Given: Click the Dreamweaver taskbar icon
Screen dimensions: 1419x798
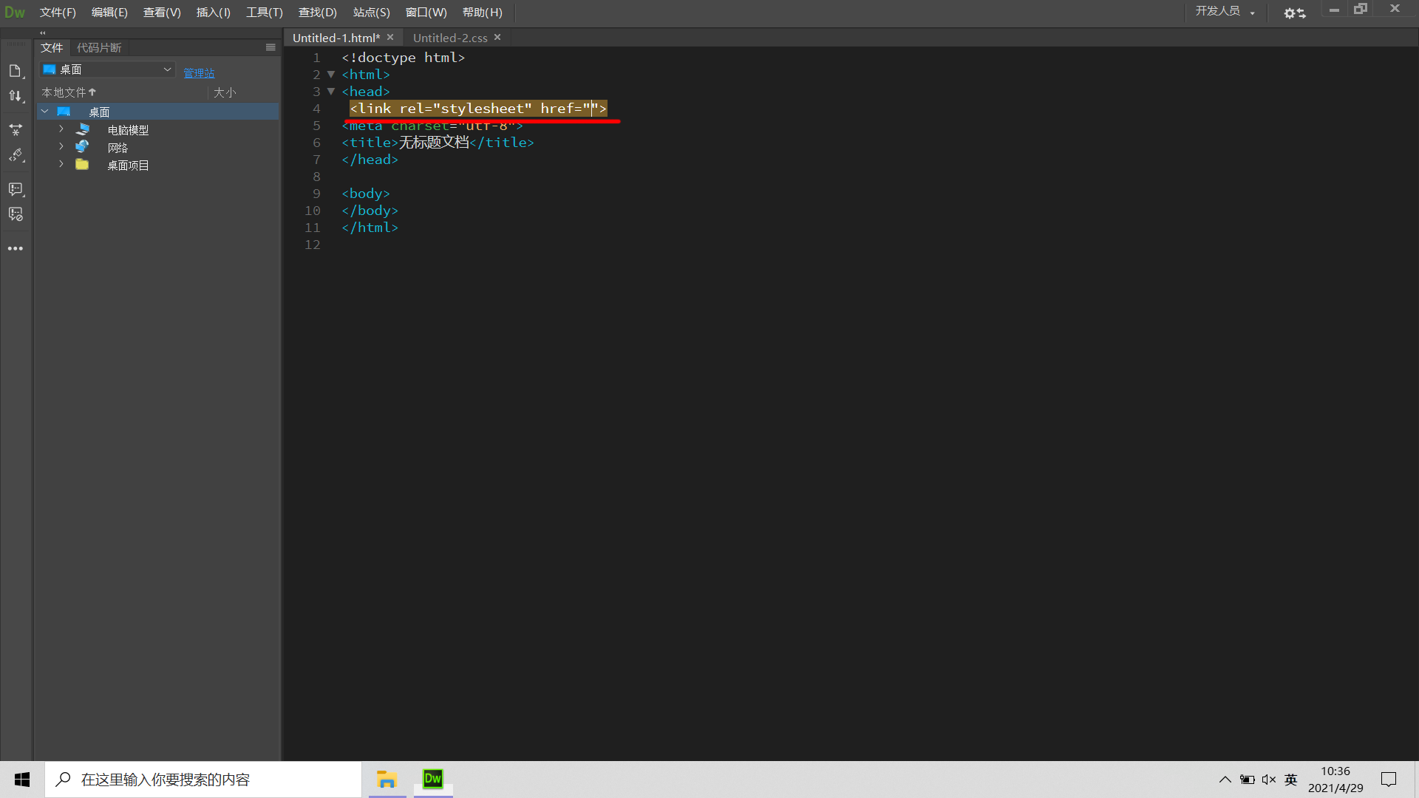Looking at the screenshot, I should coord(433,780).
